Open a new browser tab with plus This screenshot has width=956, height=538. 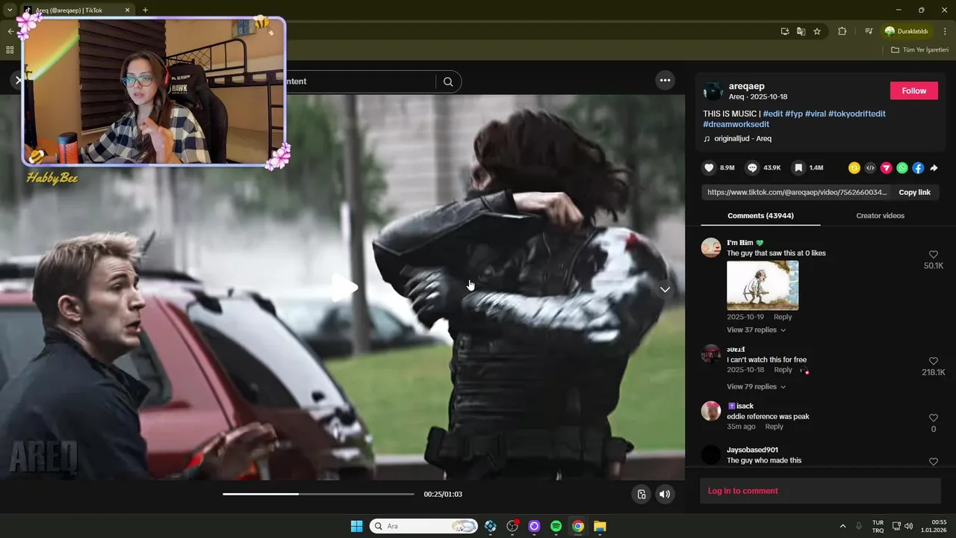(145, 10)
